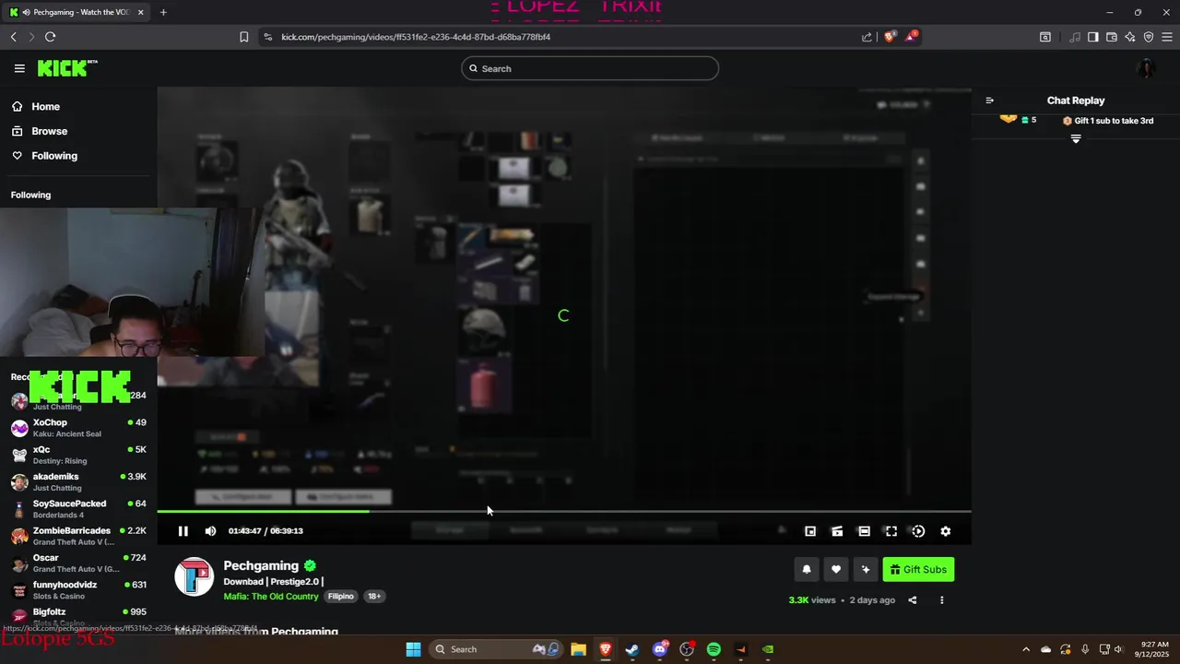Expand the pinned leaderboard in chat
Viewport: 1180px width, 664px height.
tap(1076, 139)
